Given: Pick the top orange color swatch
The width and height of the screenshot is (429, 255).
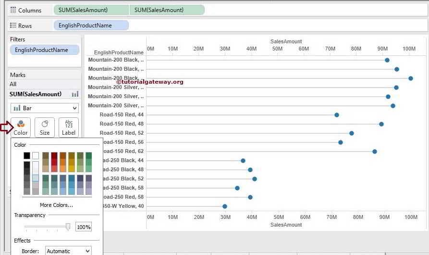Looking at the screenshot, I should 63,155.
